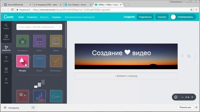Switch to the Your Designs – Canva tab
This screenshot has height=112, width=200.
click(x=77, y=5)
